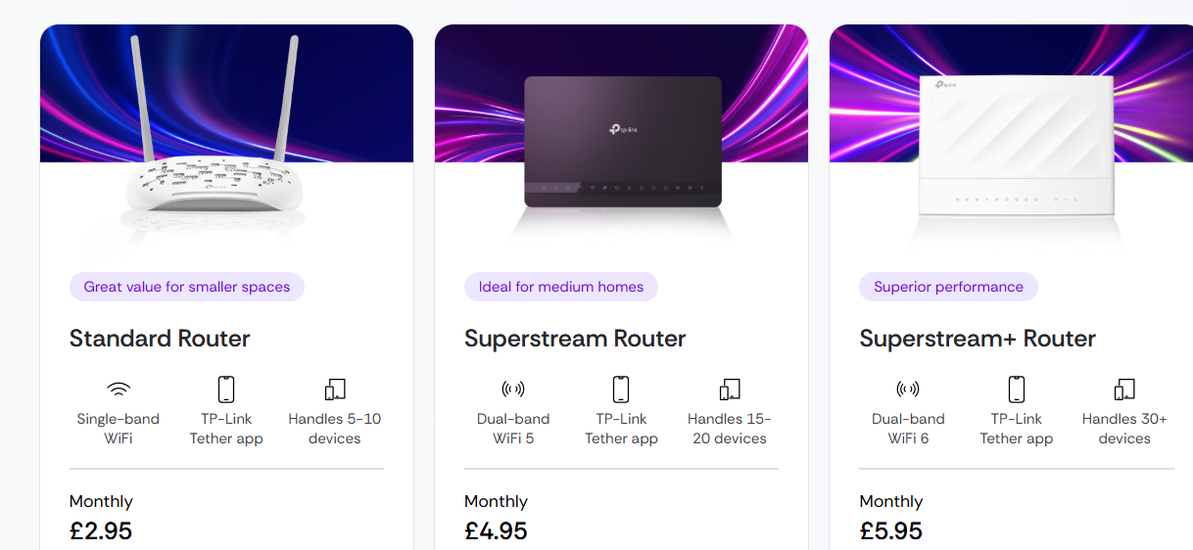Click the £2.95 monthly price
1193x550 pixels.
tap(101, 531)
